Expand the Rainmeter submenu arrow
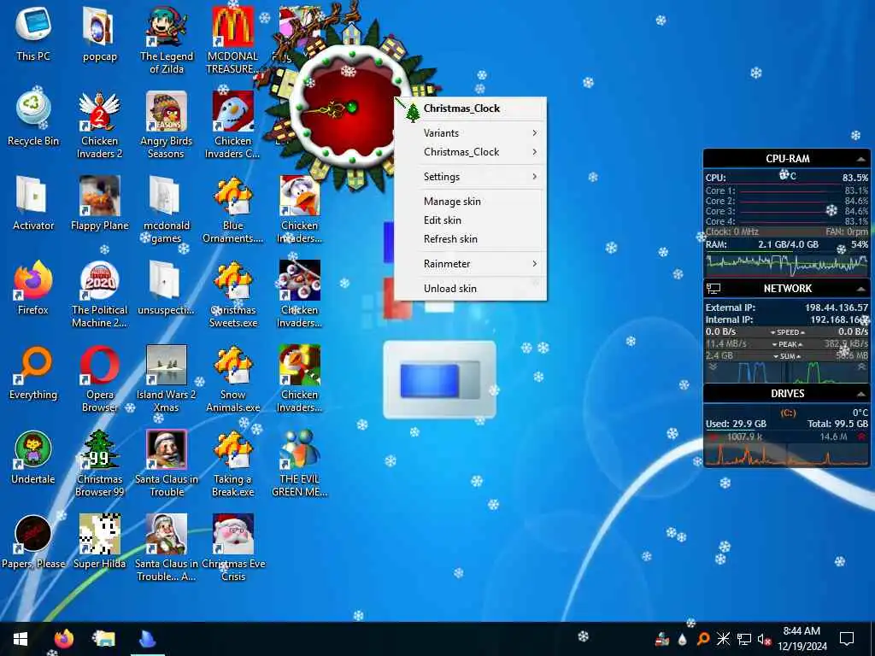This screenshot has height=656, width=875. 535,263
